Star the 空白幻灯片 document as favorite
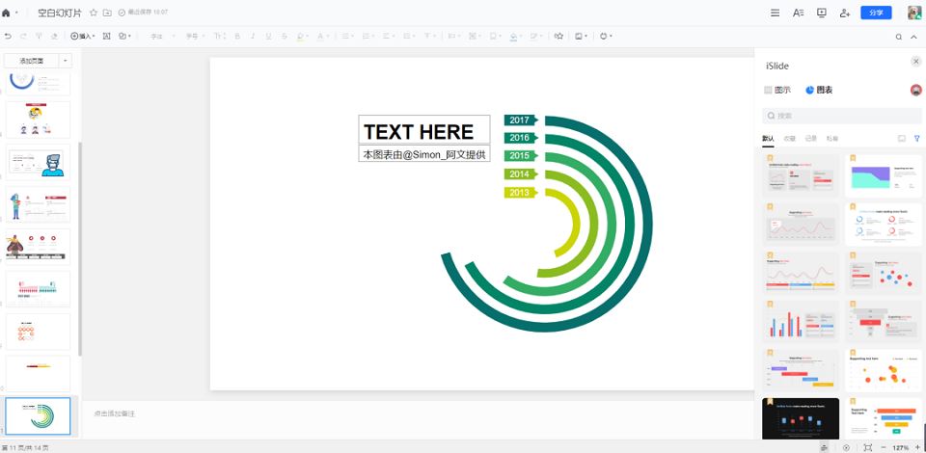Viewport: 926px width, 453px height. [94, 13]
